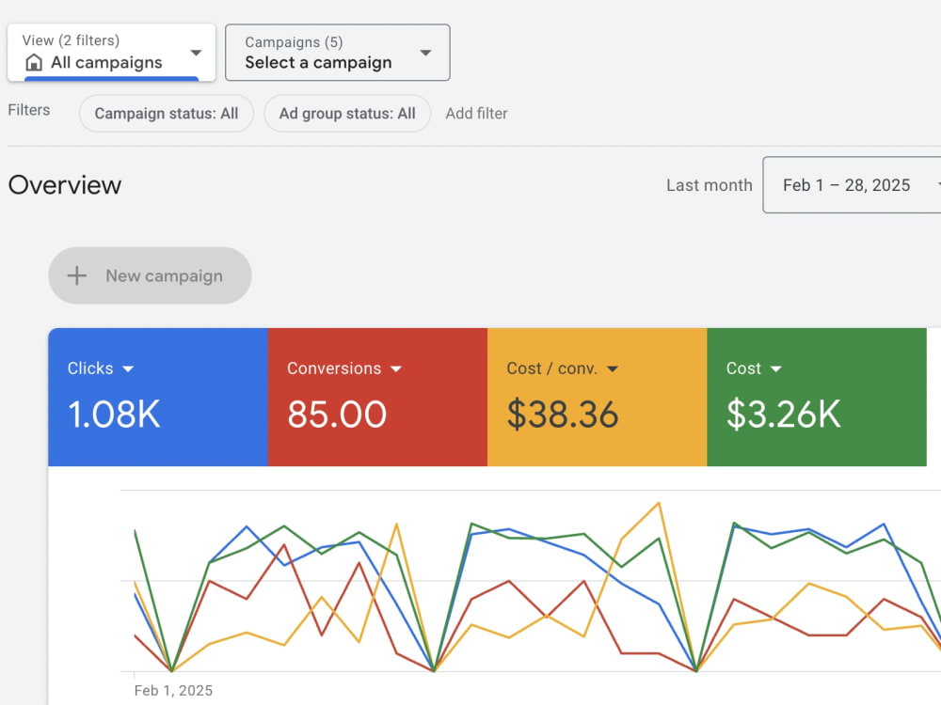
Task: Click the Last month label
Action: 710,185
